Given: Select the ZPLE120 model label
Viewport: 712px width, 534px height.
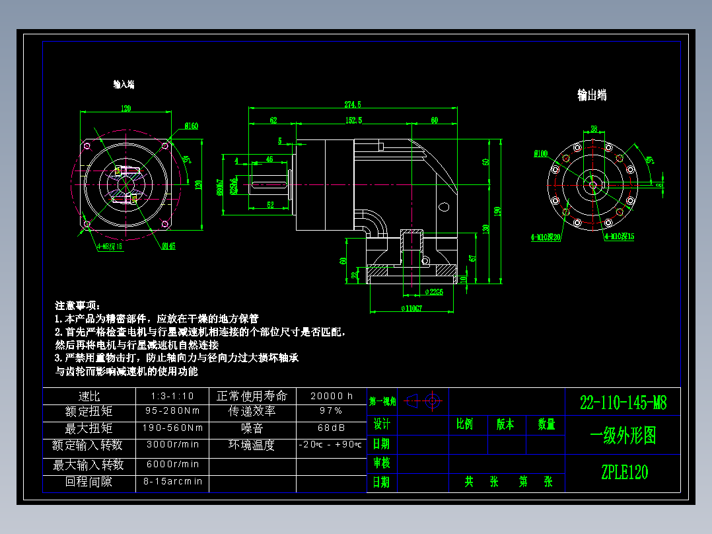Looking at the screenshot, I should coord(626,471).
